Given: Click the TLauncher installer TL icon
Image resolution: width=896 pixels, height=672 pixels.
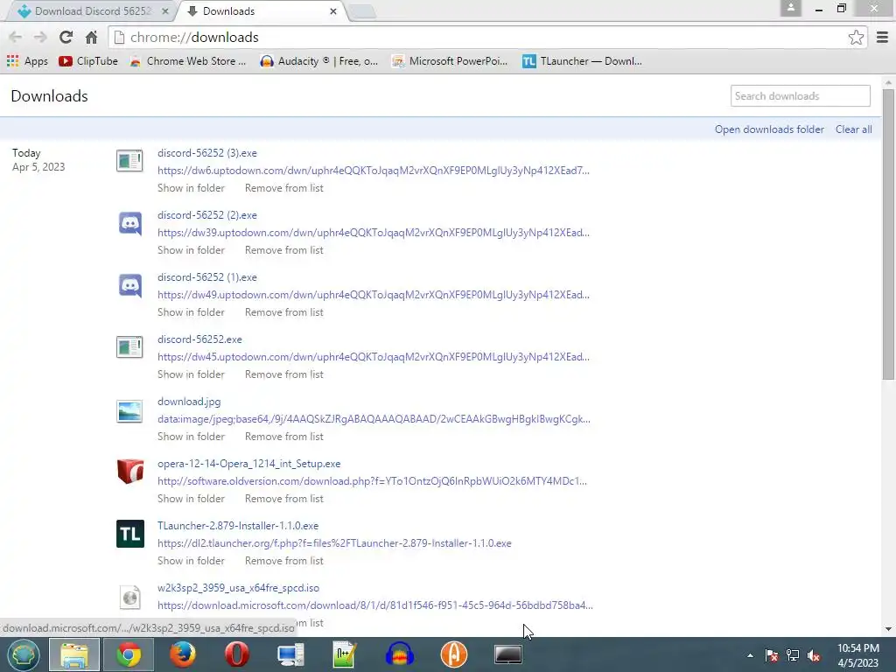Looking at the screenshot, I should pyautogui.click(x=129, y=534).
